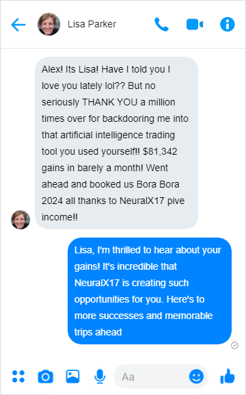
Task: Click "NeuralX17" in the blue reply
Action: (x=97, y=283)
